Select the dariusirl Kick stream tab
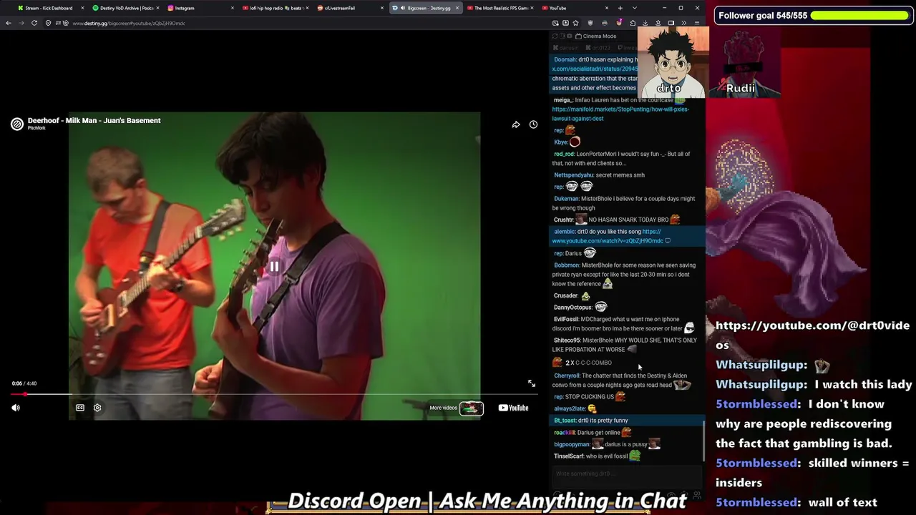The width and height of the screenshot is (916, 515). pyautogui.click(x=565, y=48)
